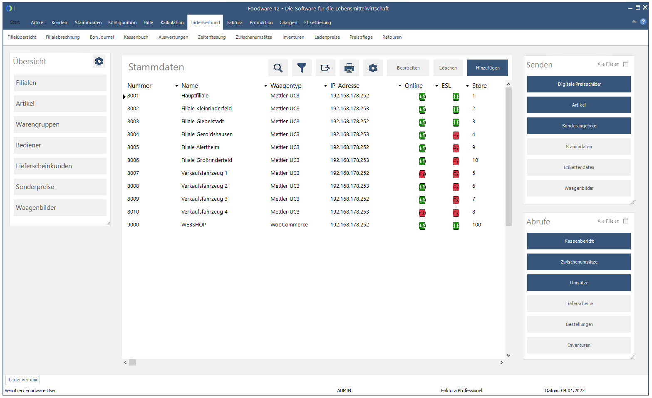Click the magnifier search icon in Stammdaten
Viewport: 652px width, 398px height.
point(278,68)
